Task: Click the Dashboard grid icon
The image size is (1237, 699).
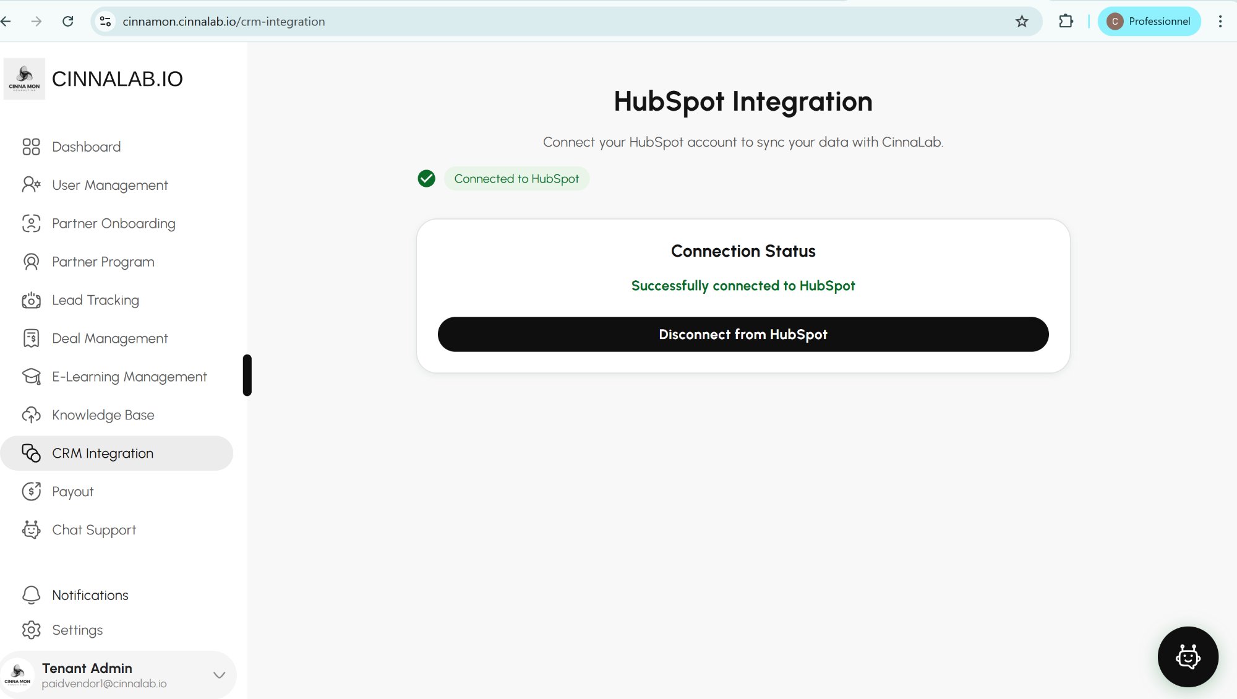Action: click(31, 147)
